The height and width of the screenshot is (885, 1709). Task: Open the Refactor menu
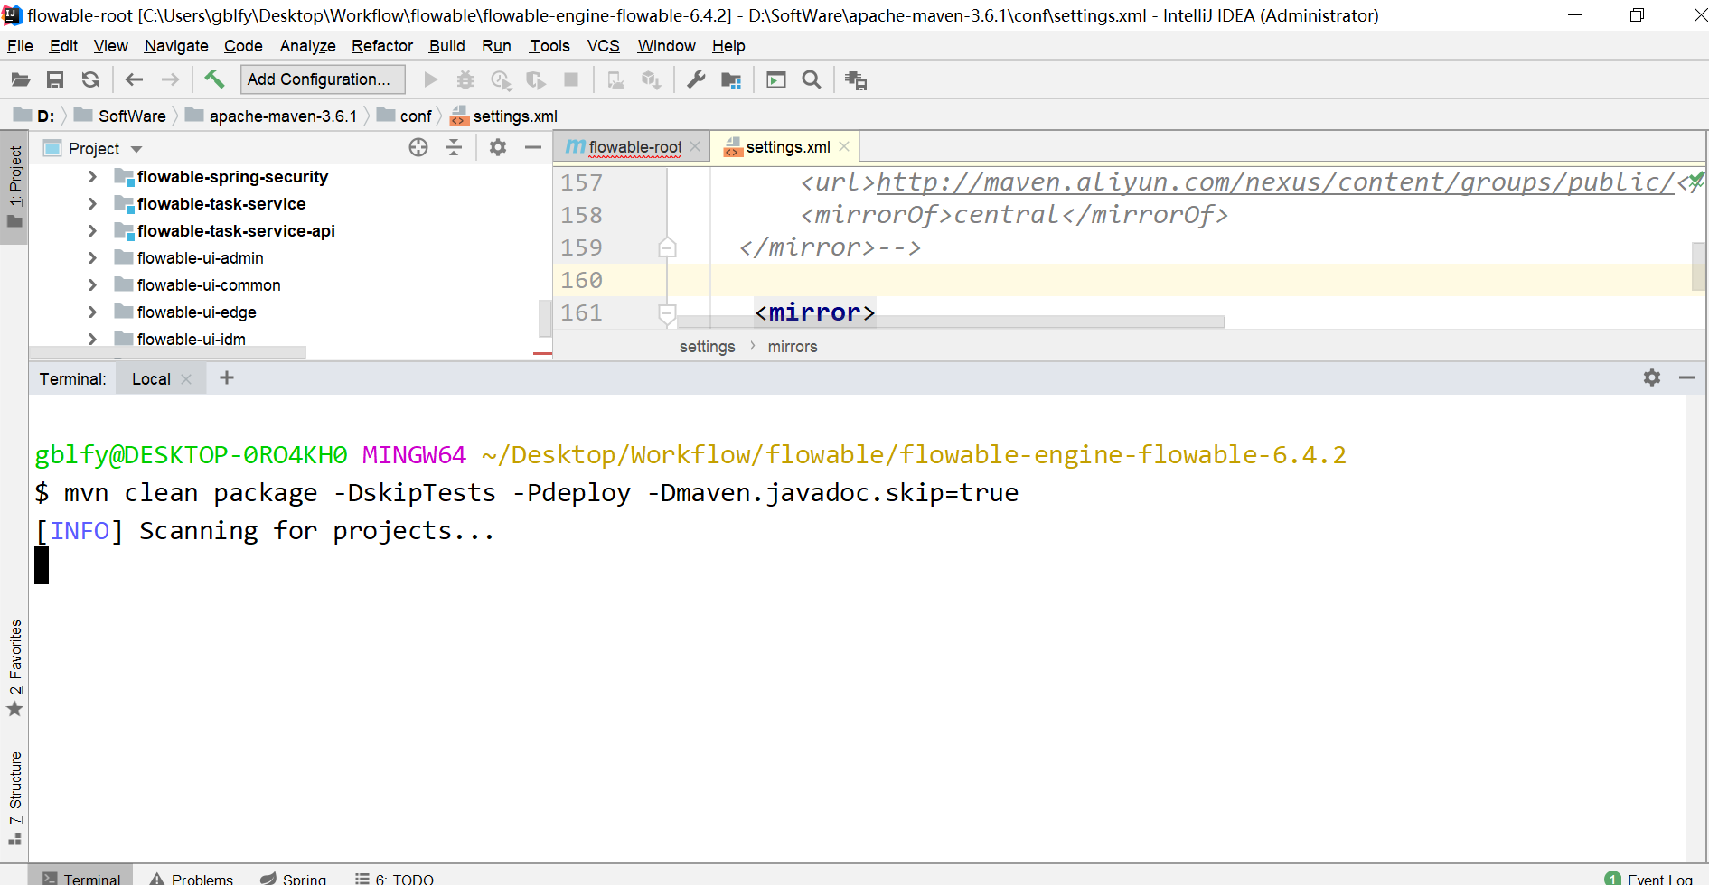(382, 46)
